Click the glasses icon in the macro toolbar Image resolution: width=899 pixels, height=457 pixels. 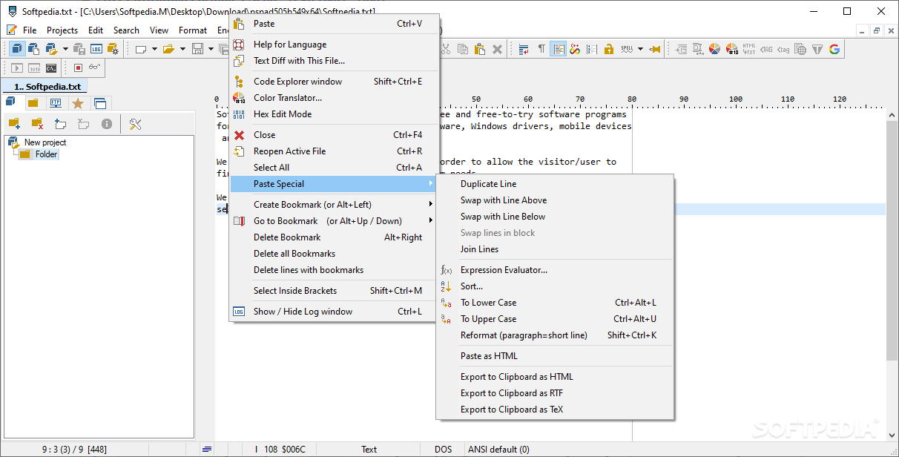95,68
